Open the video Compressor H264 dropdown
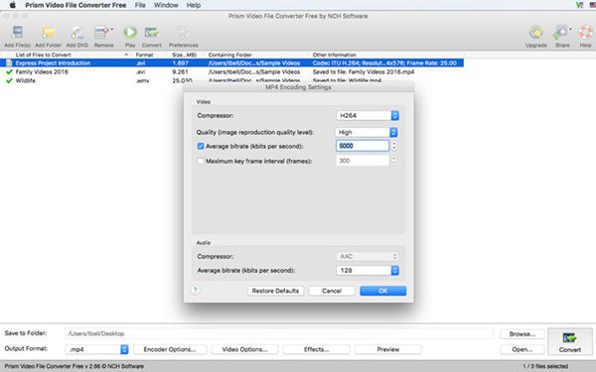 (x=368, y=115)
